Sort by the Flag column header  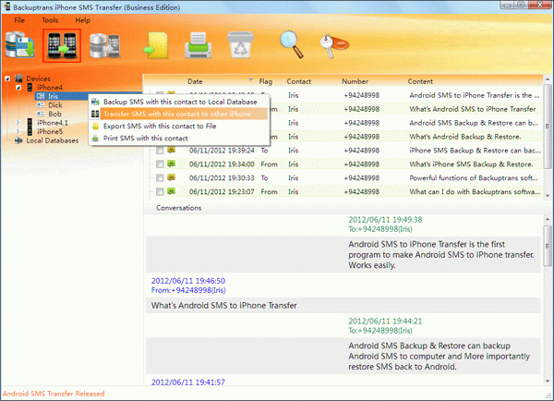(265, 81)
